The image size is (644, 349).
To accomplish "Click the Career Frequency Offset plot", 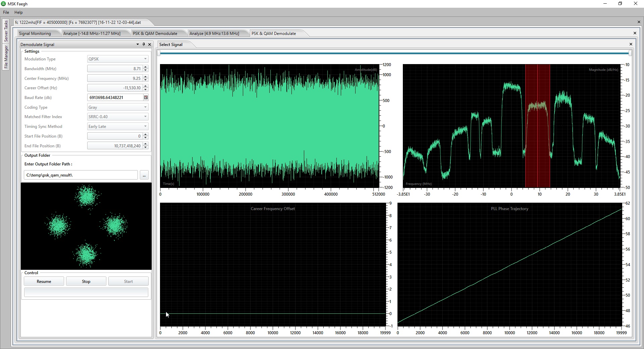I will coord(273,264).
